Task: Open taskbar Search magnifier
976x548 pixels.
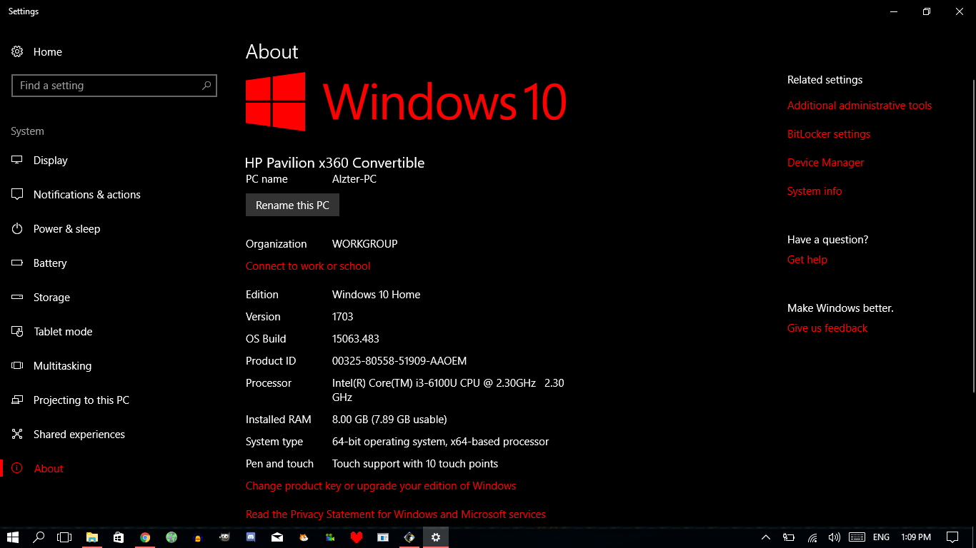Action: (39, 537)
